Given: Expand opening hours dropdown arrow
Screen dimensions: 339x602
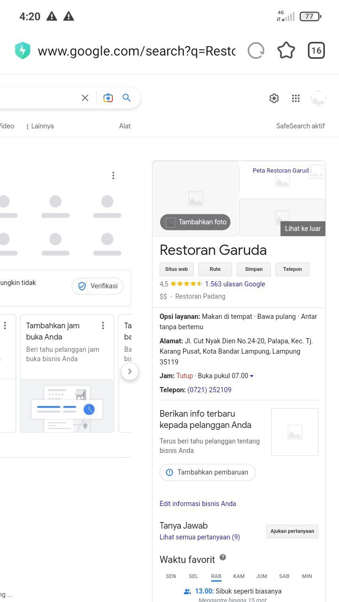Looking at the screenshot, I should pos(252,376).
